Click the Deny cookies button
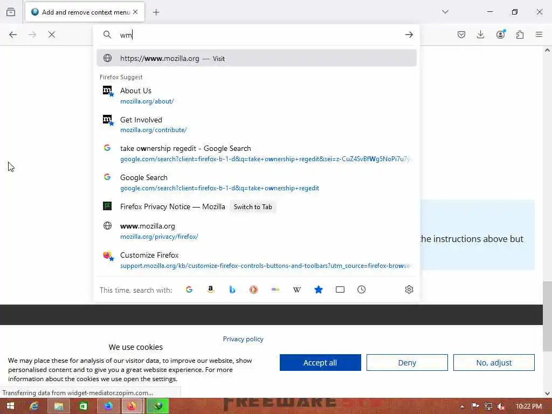This screenshot has height=414, width=552. pos(407,363)
